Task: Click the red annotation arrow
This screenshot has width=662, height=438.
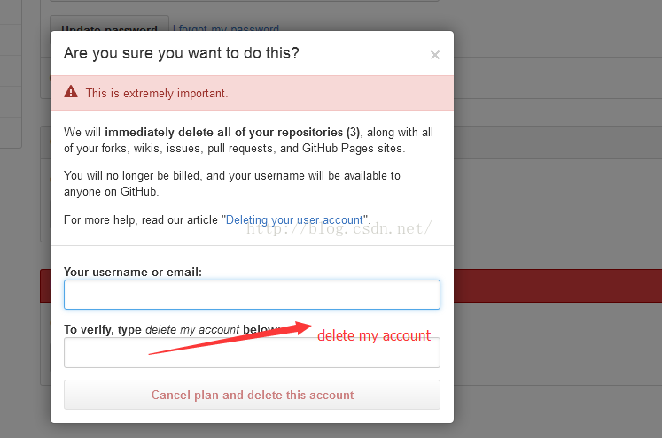Action: 230,338
